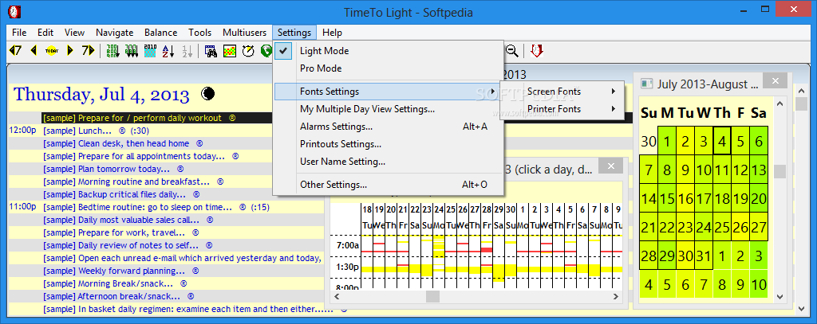Open Alarms Settings
The image size is (817, 324).
389,127
